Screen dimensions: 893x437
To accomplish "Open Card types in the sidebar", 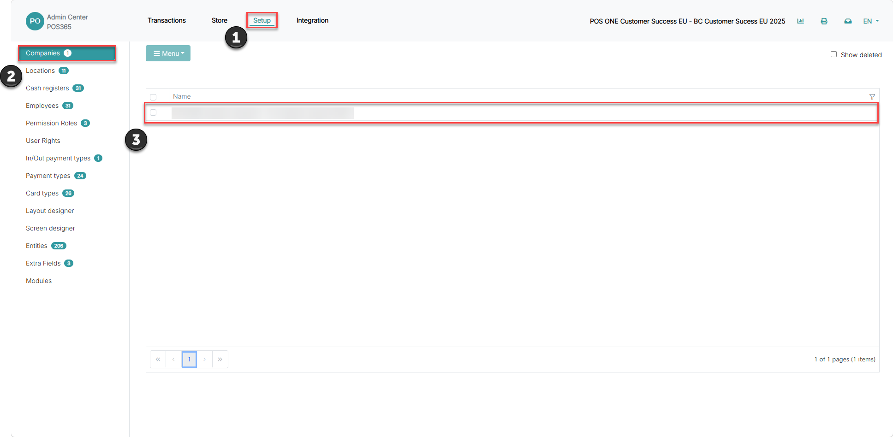I will pyautogui.click(x=42, y=193).
